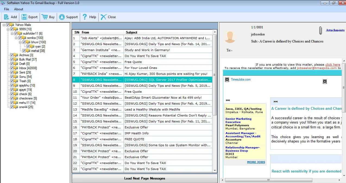Image resolution: width=346 pixels, height=183 pixels.
Task: Open the MORE JOBS link
Action: coord(256,162)
